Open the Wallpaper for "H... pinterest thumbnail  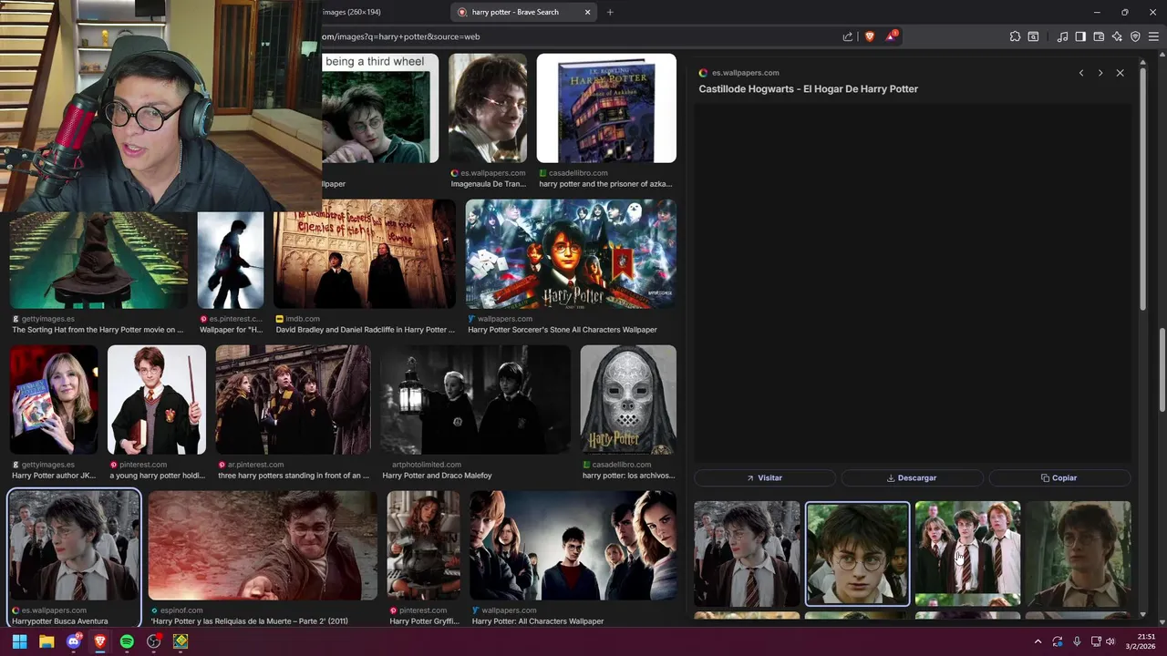pyautogui.click(x=231, y=261)
